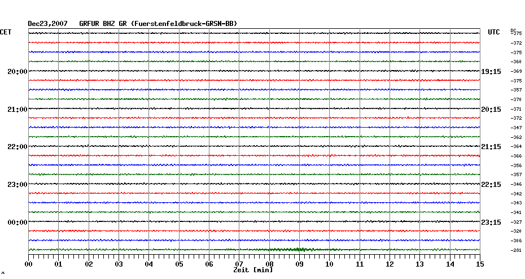The width and height of the screenshot is (525, 279).
Task: Click the UTC time zone label
Action: pos(494,32)
